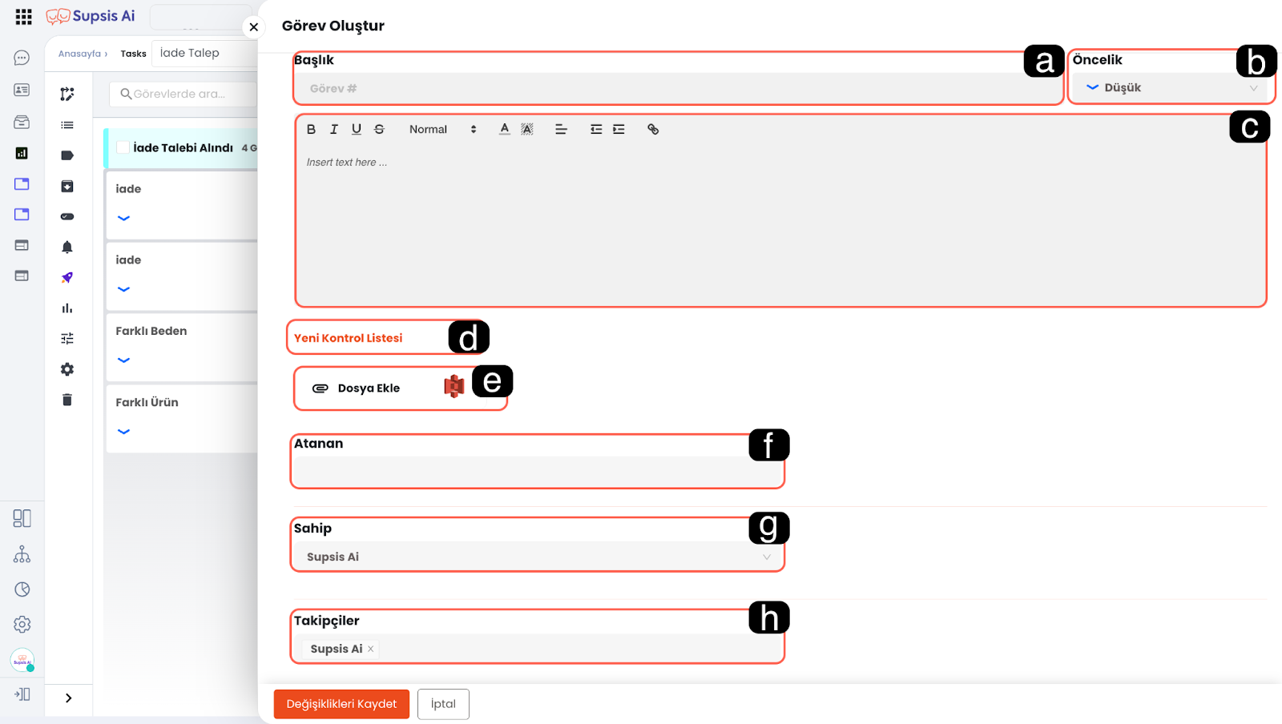
Task: Insert a link using the link icon
Action: pyautogui.click(x=653, y=129)
